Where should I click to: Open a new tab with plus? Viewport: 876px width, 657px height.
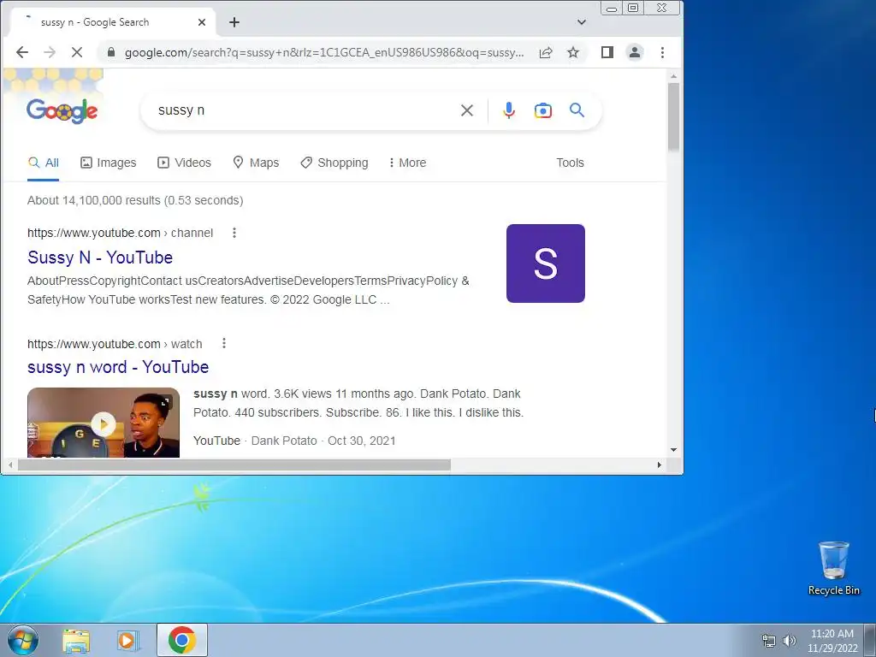click(234, 22)
